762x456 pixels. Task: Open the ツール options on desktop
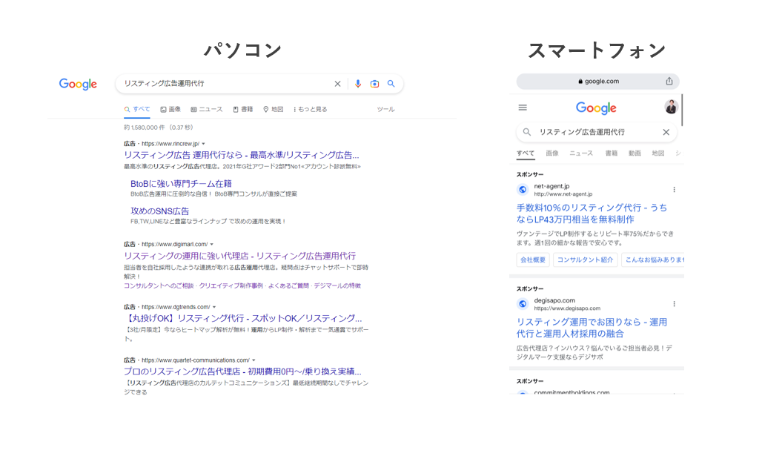[x=385, y=110]
